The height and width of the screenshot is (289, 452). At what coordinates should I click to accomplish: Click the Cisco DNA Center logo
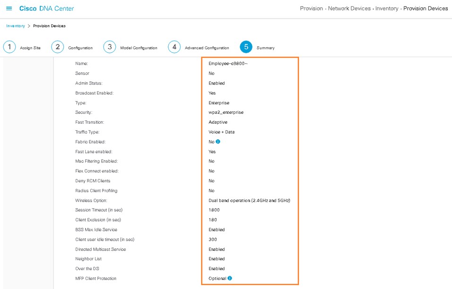pos(46,8)
